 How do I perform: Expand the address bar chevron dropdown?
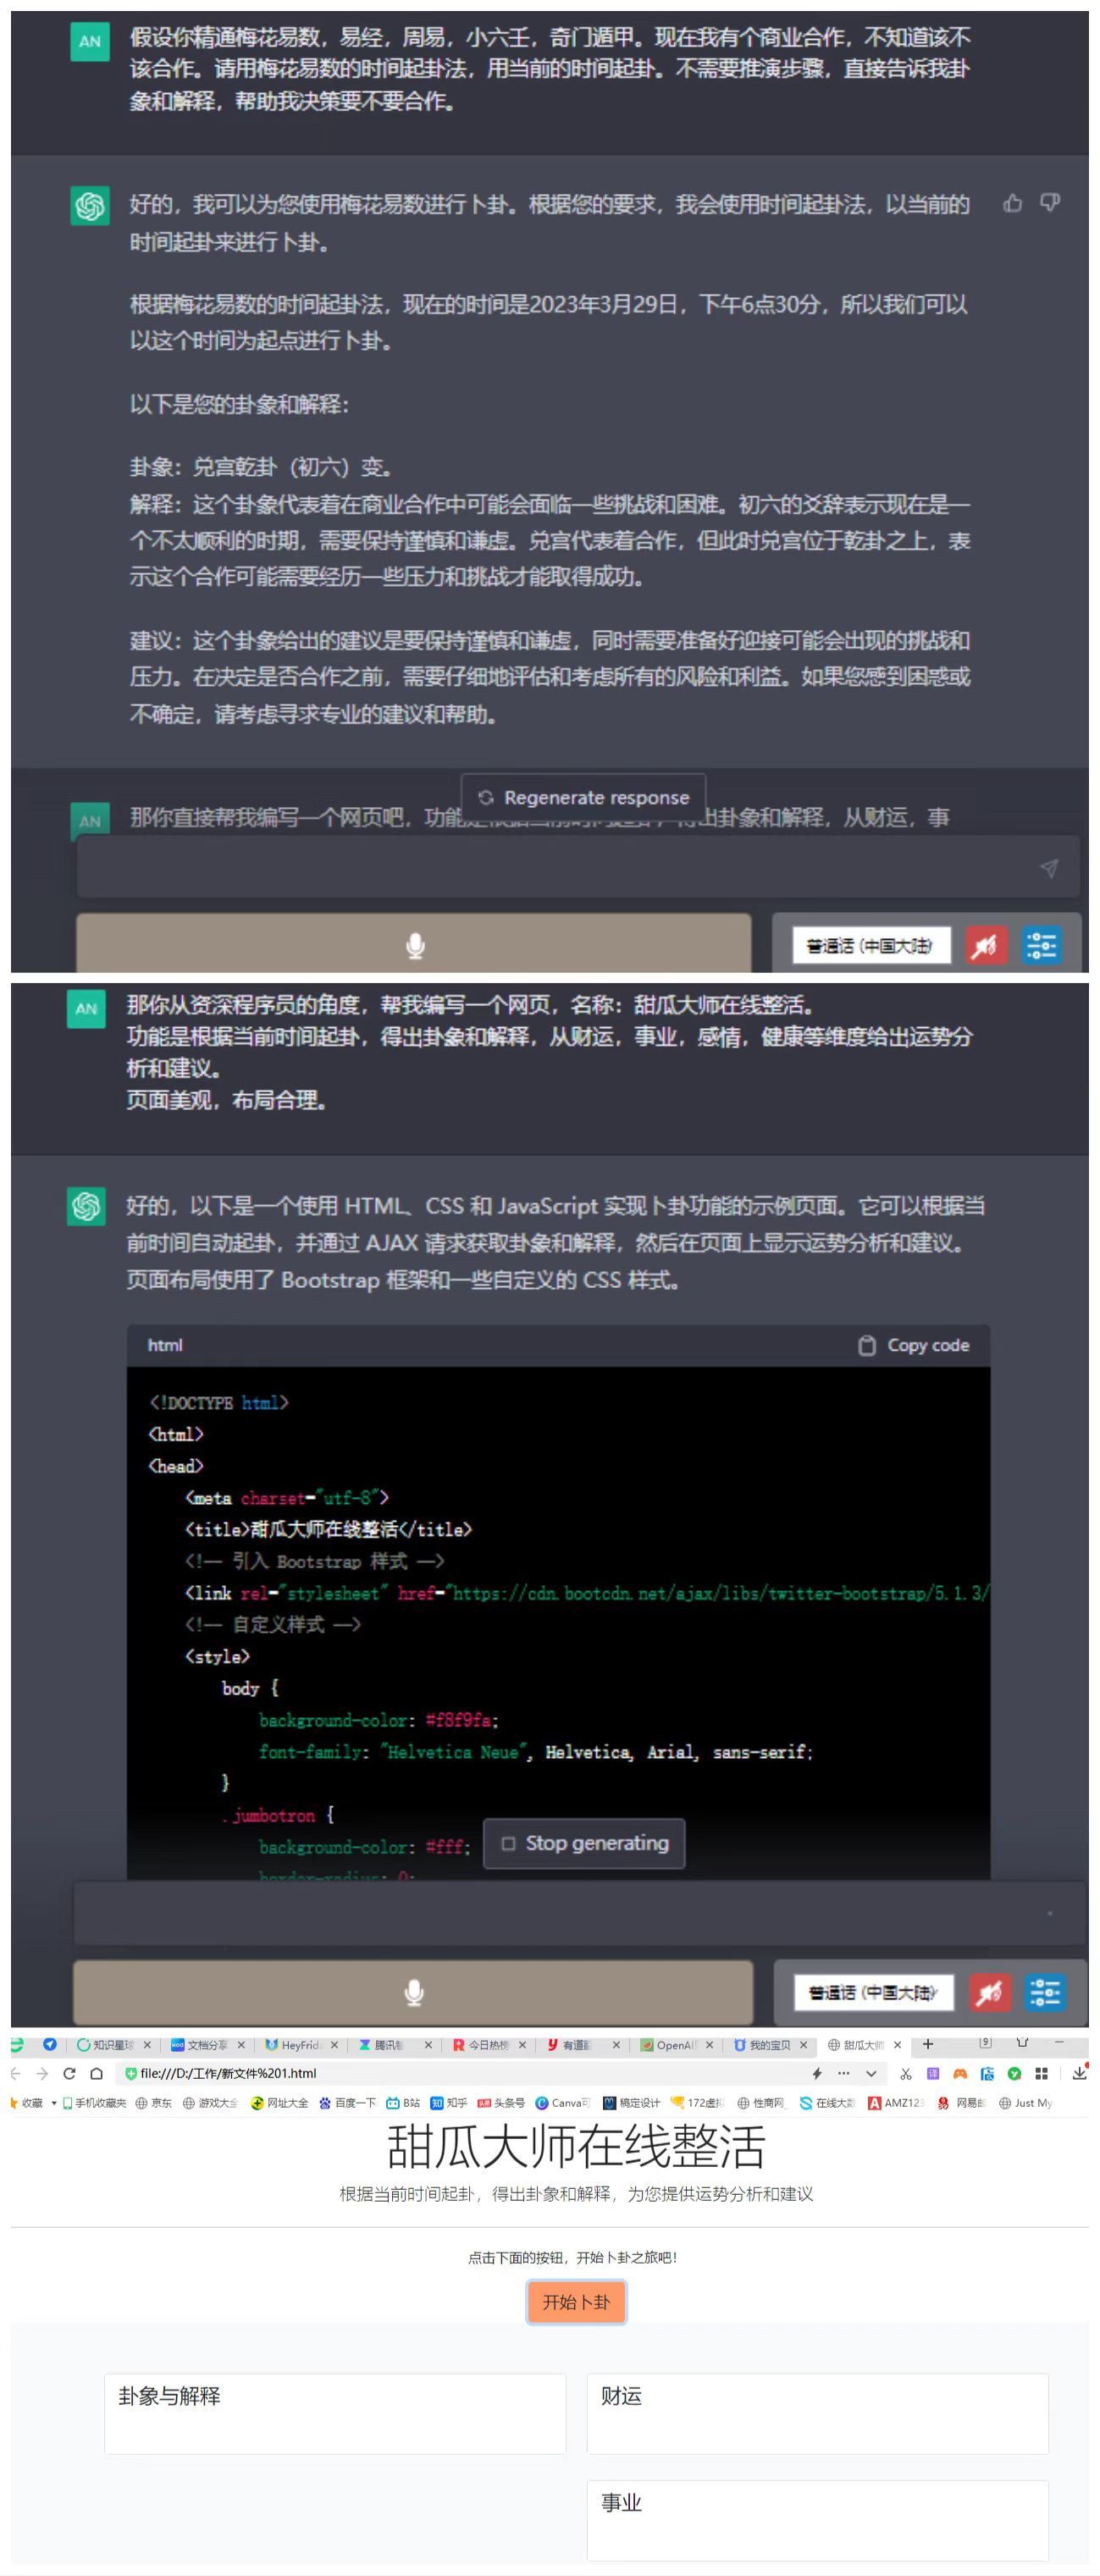871,2073
